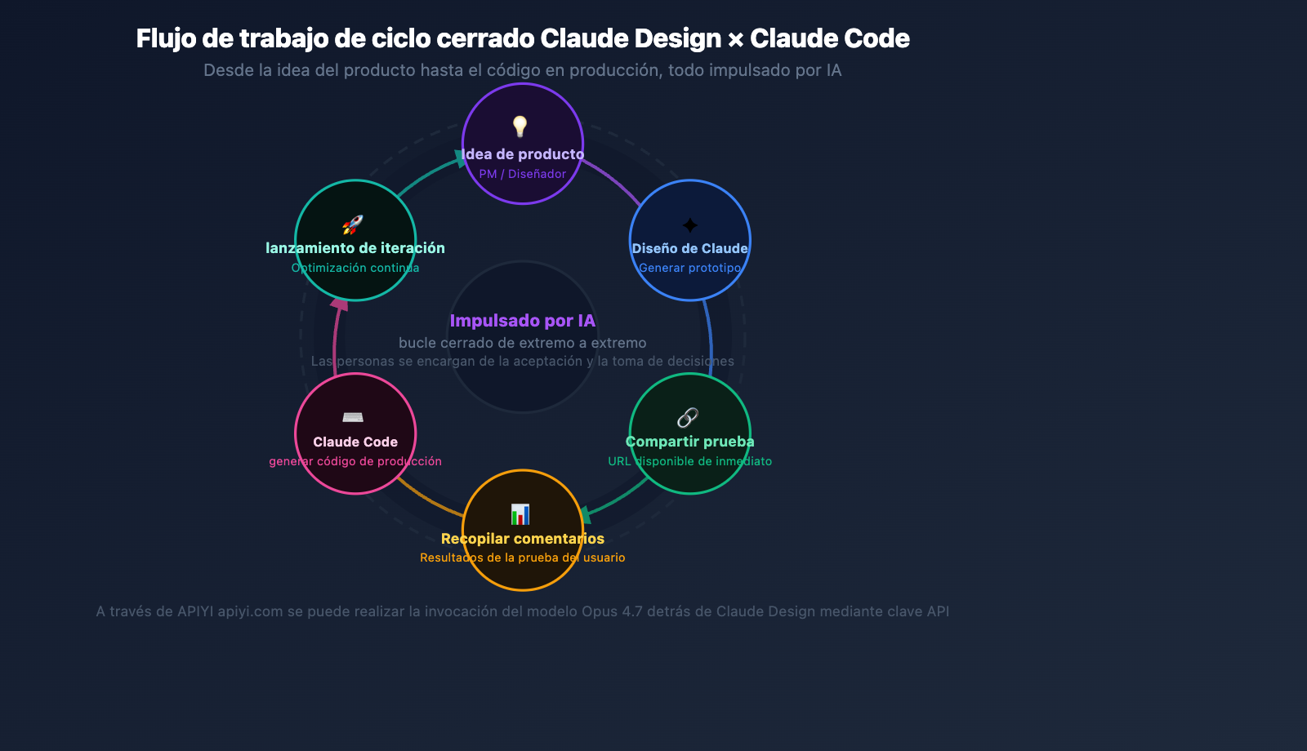Click the main title Flujo de trabajo

pos(523,38)
